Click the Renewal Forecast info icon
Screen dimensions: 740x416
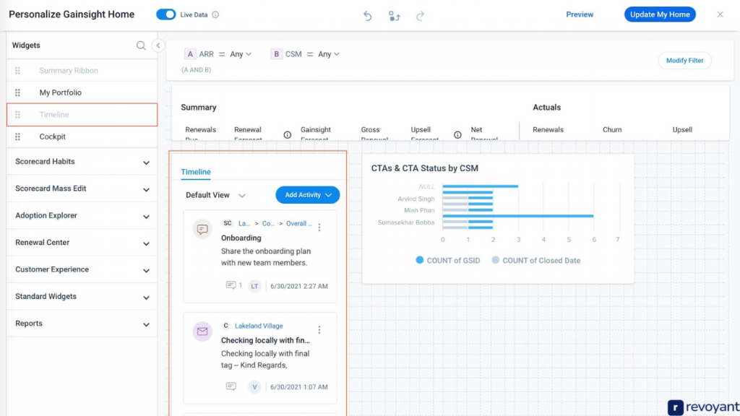tap(287, 135)
